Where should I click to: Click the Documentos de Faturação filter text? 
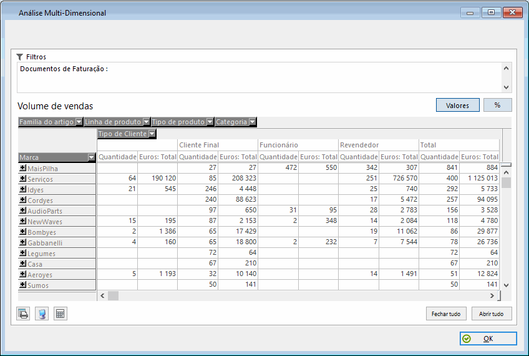pos(64,69)
